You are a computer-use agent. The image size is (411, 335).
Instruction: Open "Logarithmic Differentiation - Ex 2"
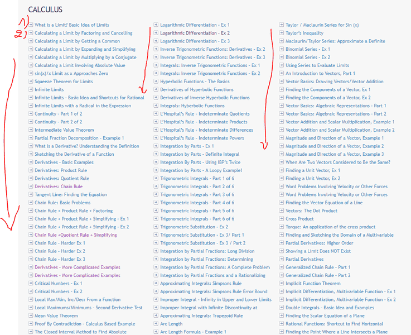(195, 33)
